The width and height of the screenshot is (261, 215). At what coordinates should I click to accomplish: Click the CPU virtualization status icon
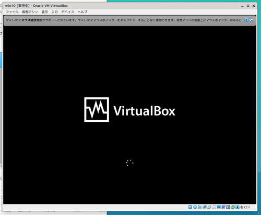(x=228, y=207)
